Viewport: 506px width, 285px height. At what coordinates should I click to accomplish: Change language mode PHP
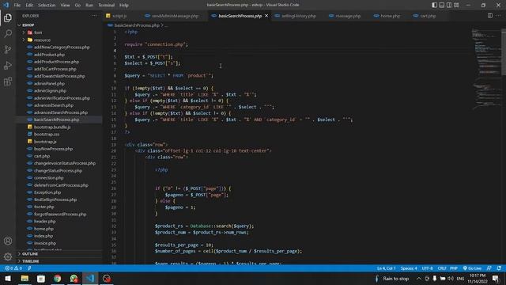(454, 268)
